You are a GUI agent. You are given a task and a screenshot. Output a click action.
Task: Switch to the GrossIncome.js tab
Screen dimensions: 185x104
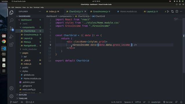coord(100,12)
